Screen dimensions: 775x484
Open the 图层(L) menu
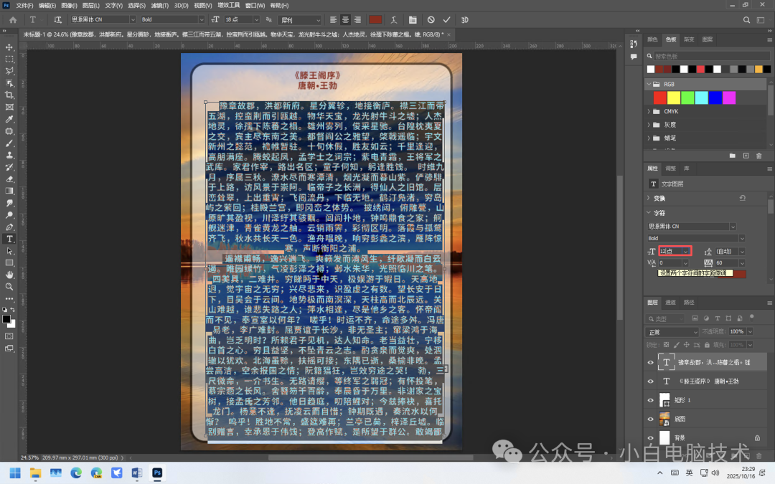pyautogui.click(x=91, y=6)
